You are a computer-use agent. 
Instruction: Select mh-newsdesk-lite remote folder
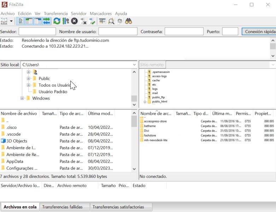click(155, 140)
